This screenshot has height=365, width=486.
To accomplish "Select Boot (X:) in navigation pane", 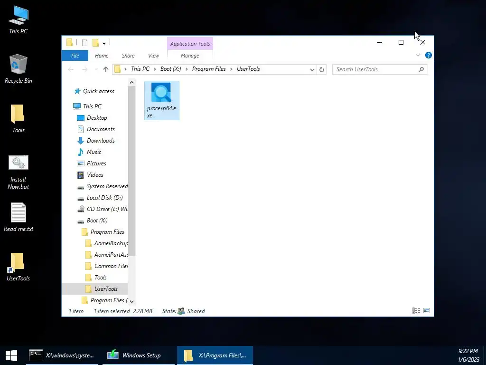I will pyautogui.click(x=93, y=221).
